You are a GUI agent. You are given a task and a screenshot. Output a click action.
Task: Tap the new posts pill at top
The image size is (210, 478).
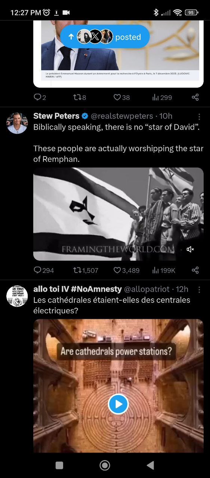(x=105, y=37)
